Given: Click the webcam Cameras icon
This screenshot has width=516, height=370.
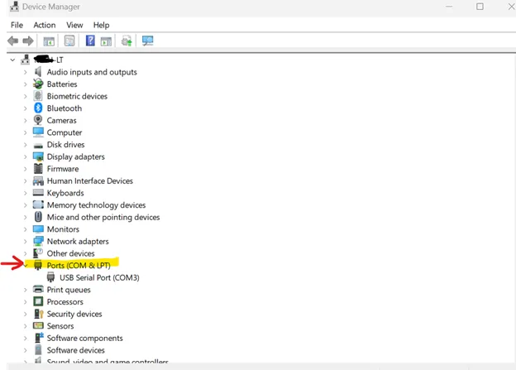Looking at the screenshot, I should (38, 120).
